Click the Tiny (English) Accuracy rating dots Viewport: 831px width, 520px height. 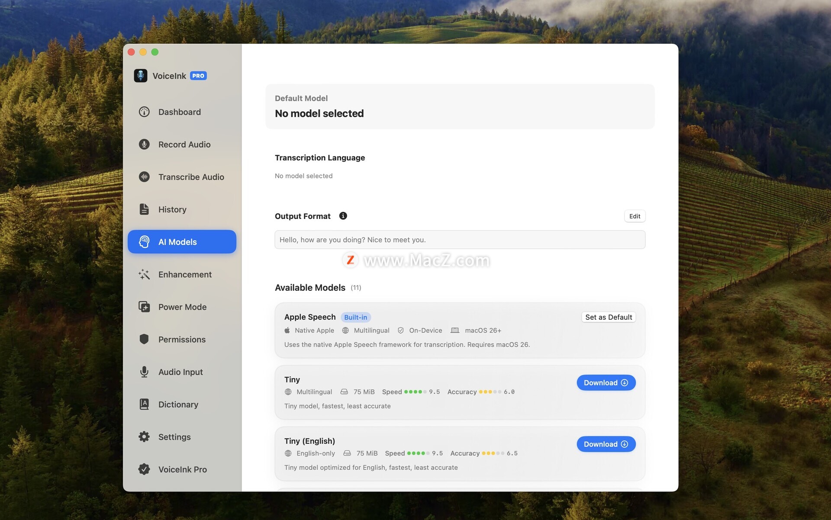[493, 453]
